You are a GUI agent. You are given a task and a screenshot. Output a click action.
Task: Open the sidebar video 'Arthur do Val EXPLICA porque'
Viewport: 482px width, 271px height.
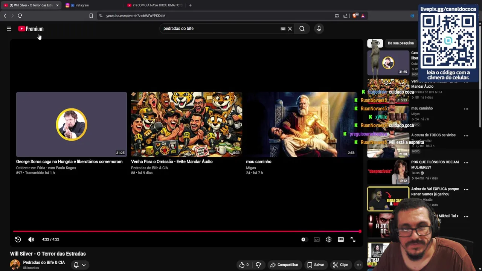click(x=435, y=191)
